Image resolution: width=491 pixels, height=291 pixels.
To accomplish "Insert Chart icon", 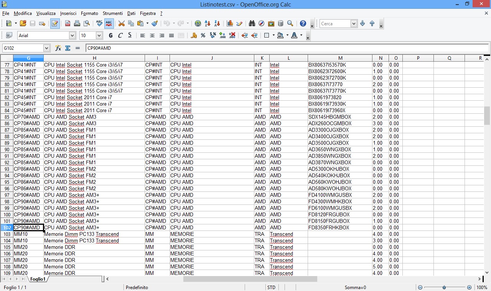I will point(230,23).
